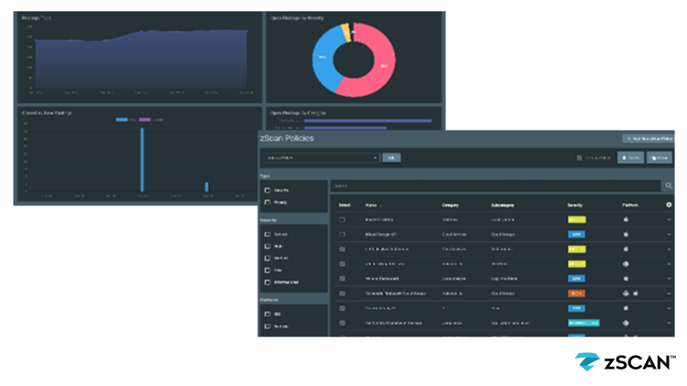Uncheck the Default box in the Informational-severity row
Viewport: 687px width, 386px height.
point(343,323)
